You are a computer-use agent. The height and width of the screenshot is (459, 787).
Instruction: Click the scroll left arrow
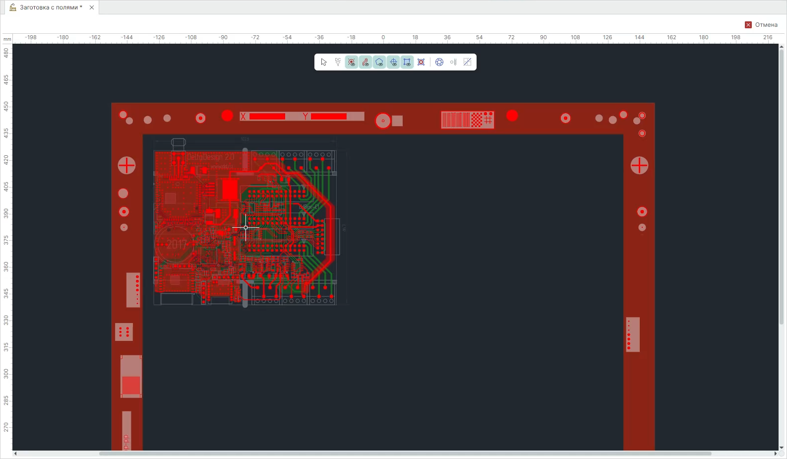tap(15, 454)
